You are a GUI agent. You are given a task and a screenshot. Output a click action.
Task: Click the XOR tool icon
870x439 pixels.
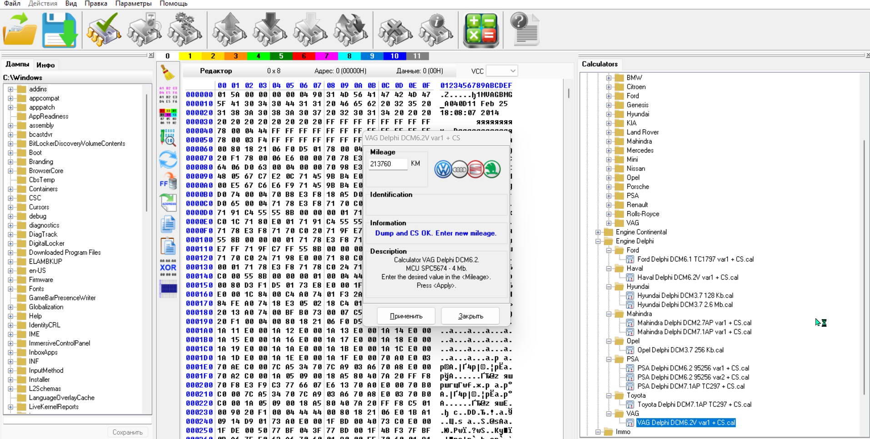click(x=168, y=267)
